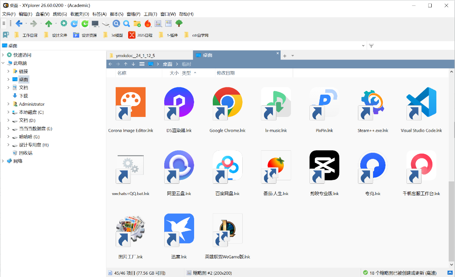Switch to the ymxkdoc_24_1_12_5 tab
This screenshot has height=277, width=455.
coord(149,56)
